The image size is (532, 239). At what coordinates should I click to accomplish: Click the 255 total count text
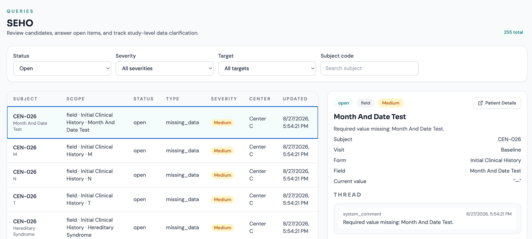pyautogui.click(x=513, y=32)
